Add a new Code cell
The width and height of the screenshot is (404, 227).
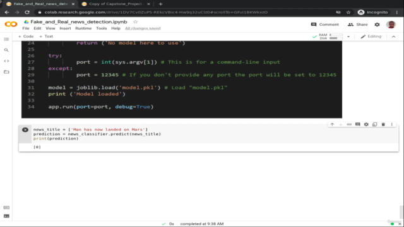26,37
